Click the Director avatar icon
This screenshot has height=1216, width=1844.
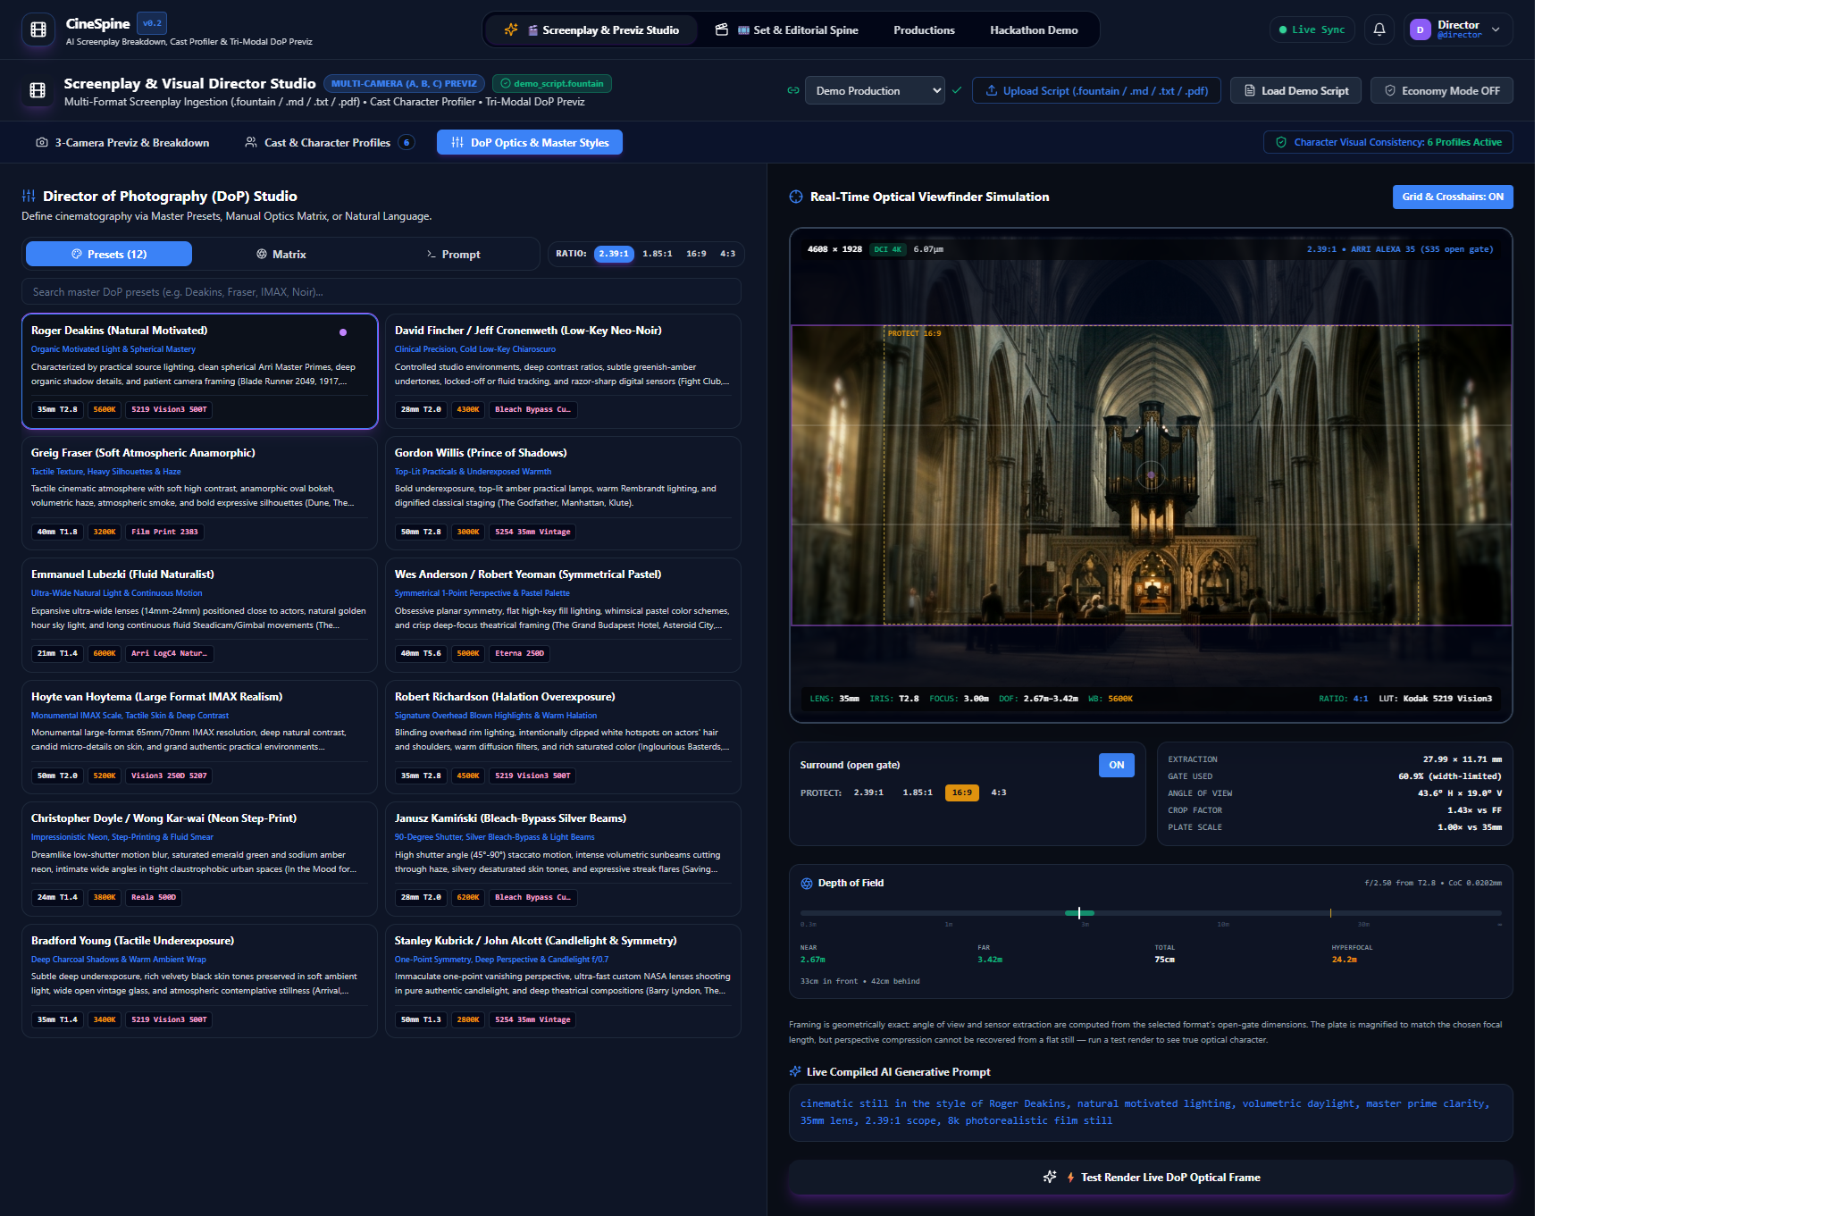point(1420,30)
